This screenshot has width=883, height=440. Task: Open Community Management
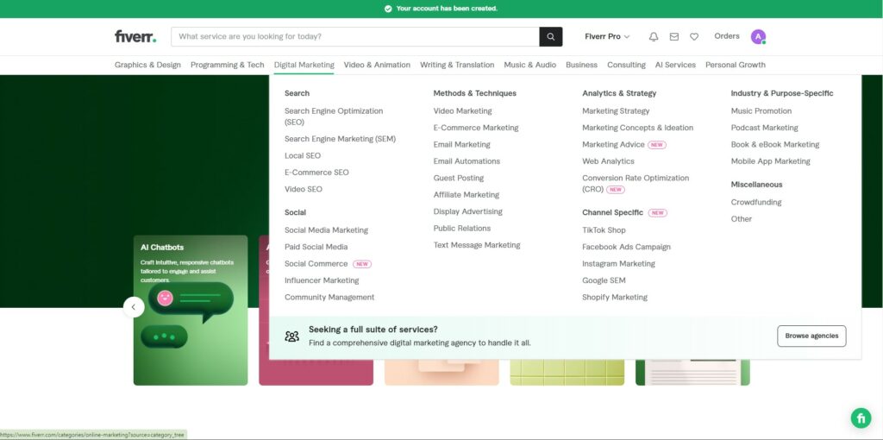pos(329,298)
